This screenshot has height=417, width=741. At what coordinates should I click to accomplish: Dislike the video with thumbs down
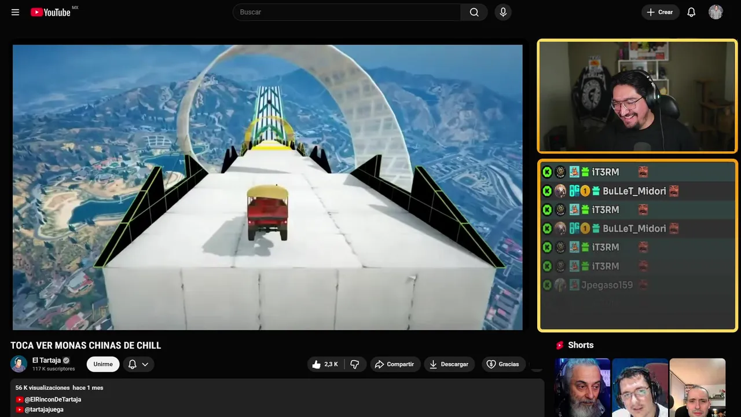[x=355, y=364]
